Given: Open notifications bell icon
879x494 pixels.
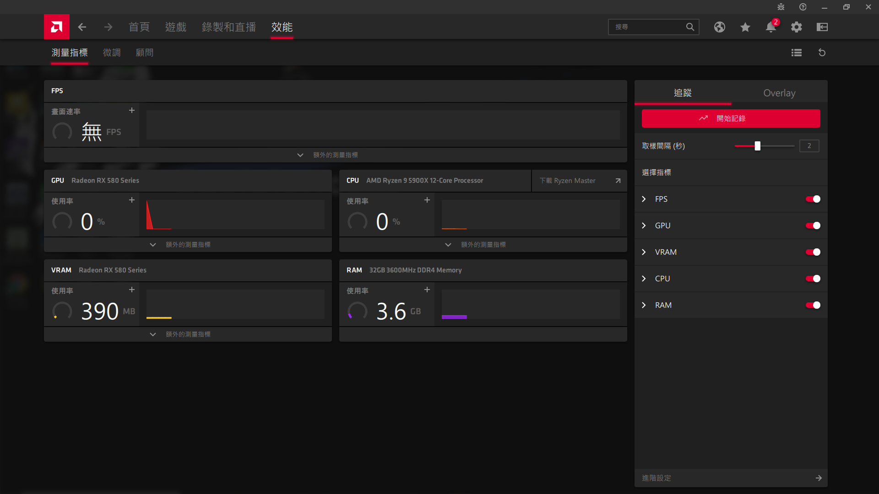Looking at the screenshot, I should [x=771, y=27].
